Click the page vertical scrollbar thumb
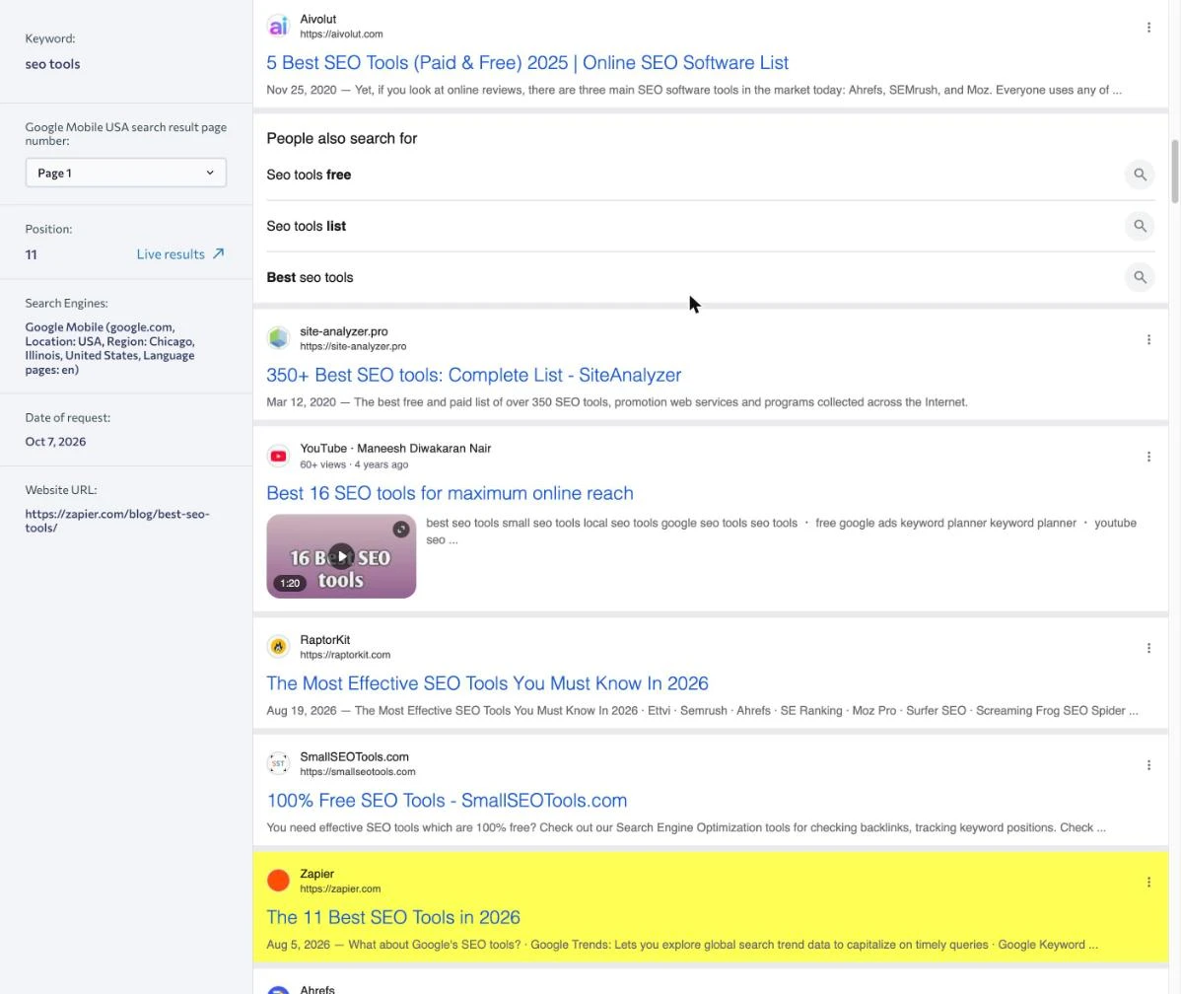 point(1174,171)
